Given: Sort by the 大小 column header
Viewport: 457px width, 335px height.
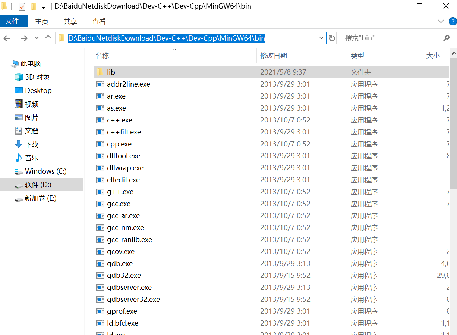Looking at the screenshot, I should coord(433,56).
